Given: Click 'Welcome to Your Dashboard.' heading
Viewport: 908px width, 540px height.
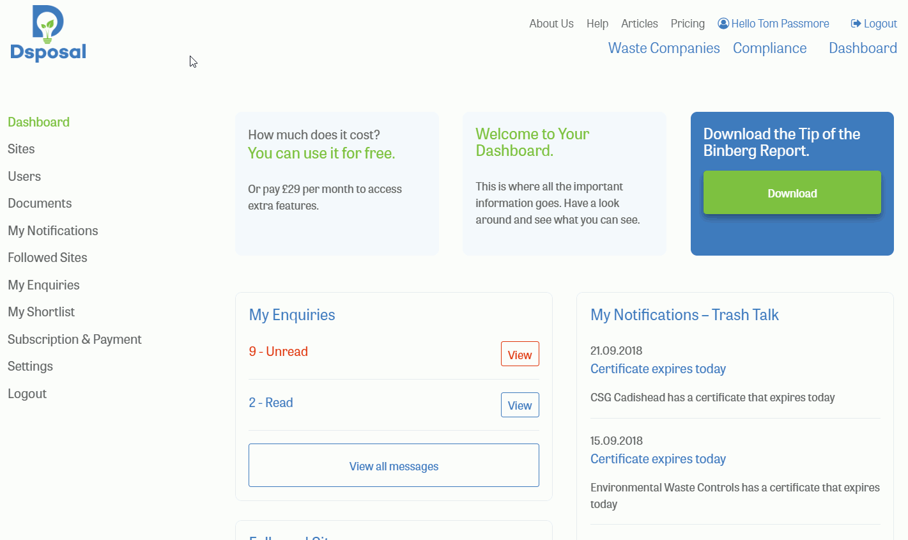Looking at the screenshot, I should [532, 143].
